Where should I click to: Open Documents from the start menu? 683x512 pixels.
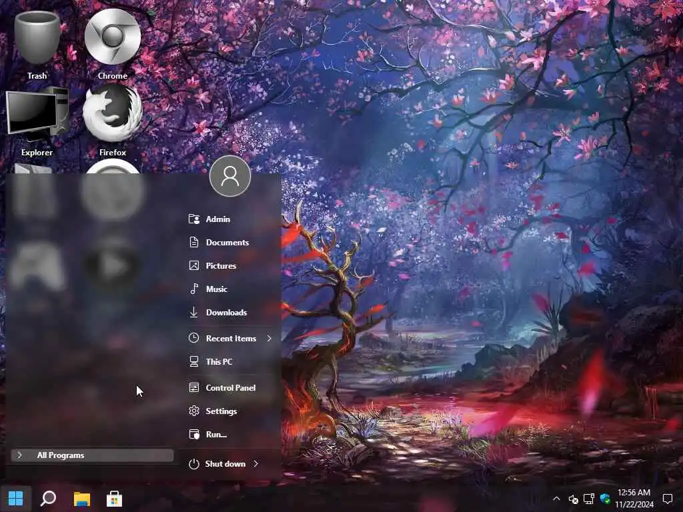pyautogui.click(x=230, y=243)
